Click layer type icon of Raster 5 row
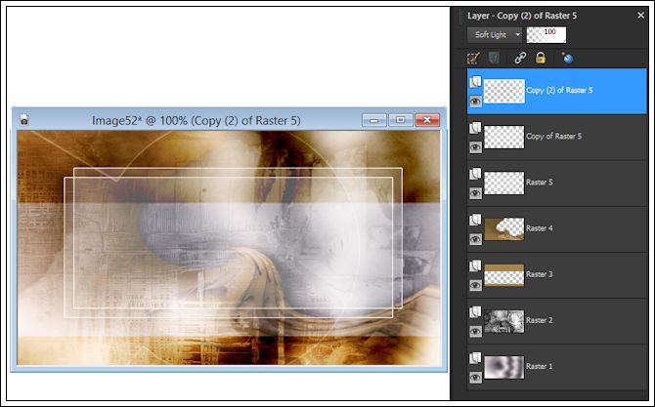Screen dimensions: 655x407 pos(475,174)
